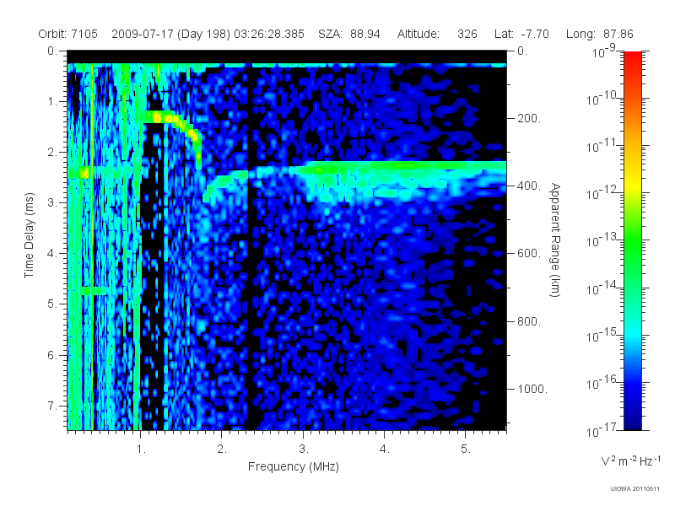
Task: Click the '1.' frequency axis tick label
Action: click(141, 449)
